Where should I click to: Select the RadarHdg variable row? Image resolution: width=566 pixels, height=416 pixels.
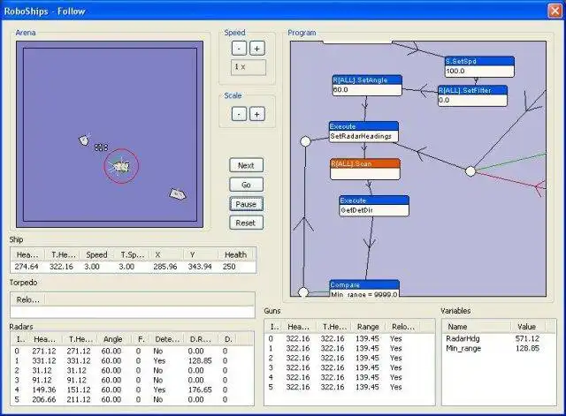(x=499, y=338)
